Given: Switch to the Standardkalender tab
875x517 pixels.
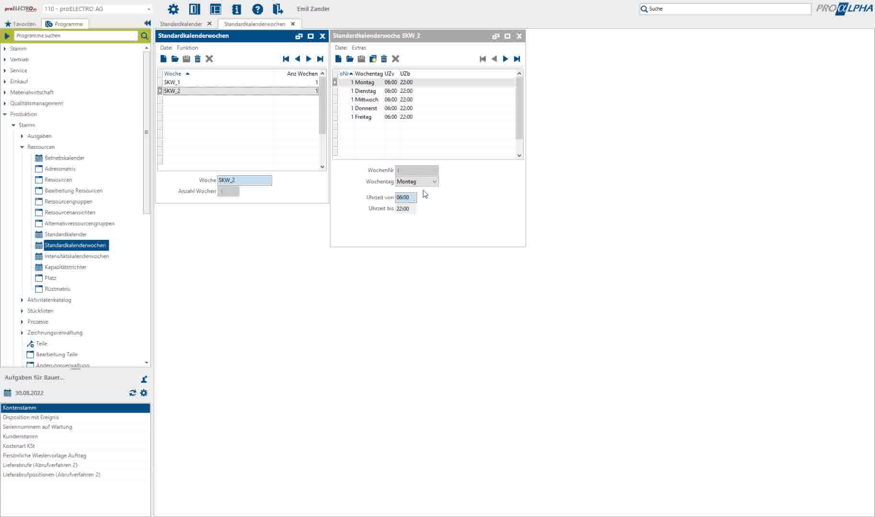Looking at the screenshot, I should 181,24.
